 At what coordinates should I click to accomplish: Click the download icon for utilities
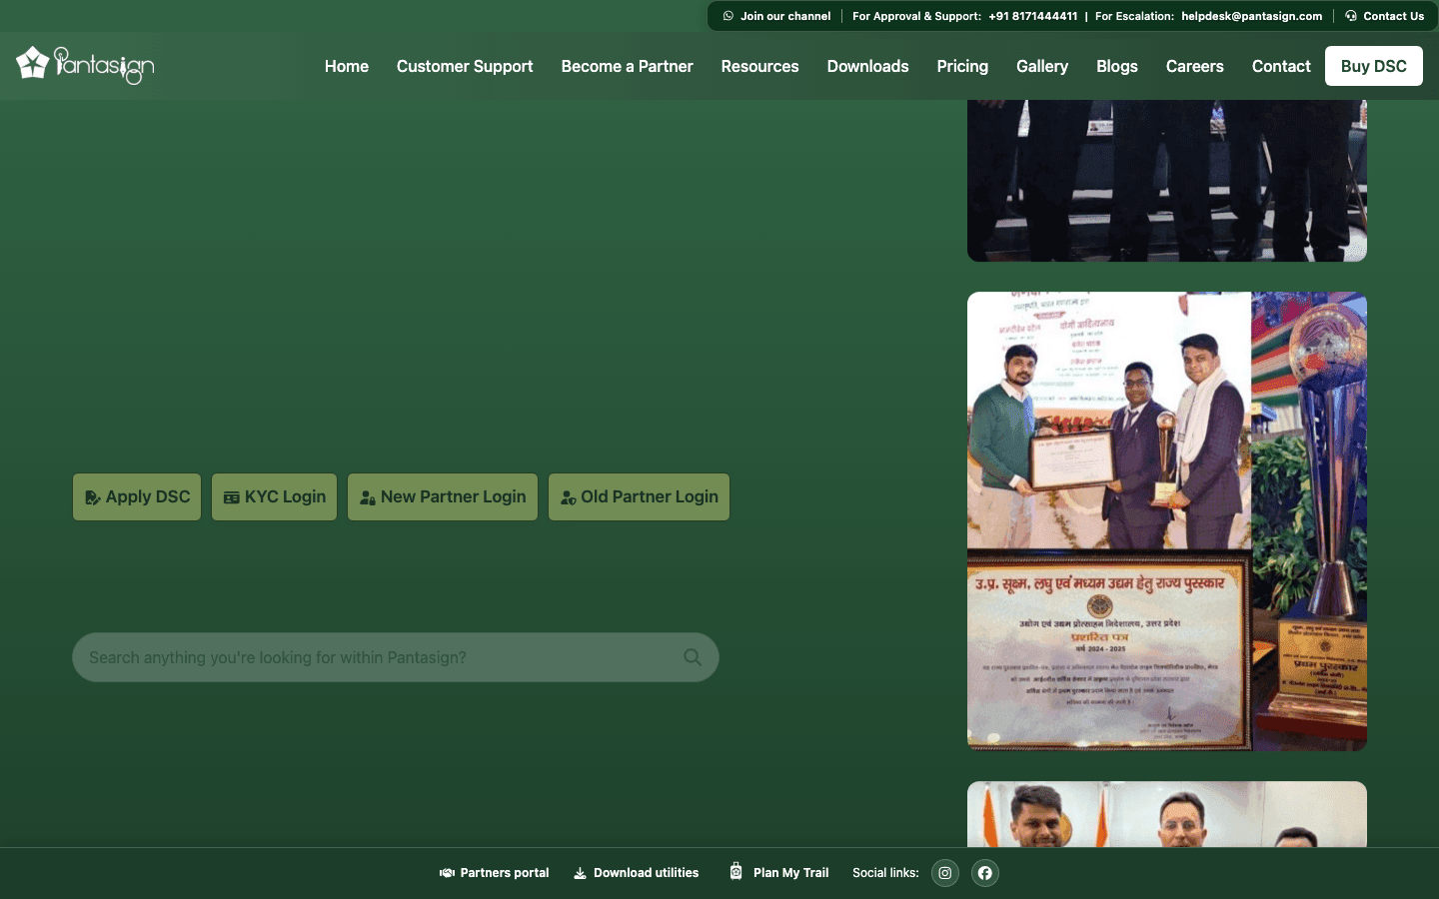point(580,873)
